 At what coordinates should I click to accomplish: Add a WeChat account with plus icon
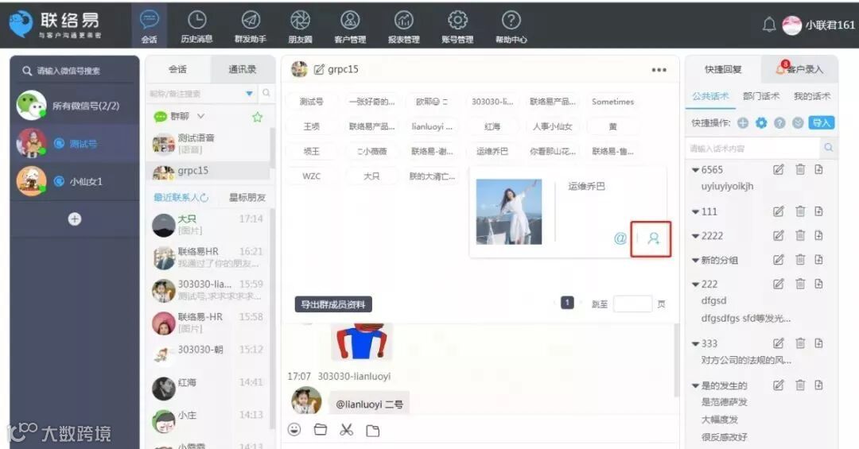(x=75, y=219)
